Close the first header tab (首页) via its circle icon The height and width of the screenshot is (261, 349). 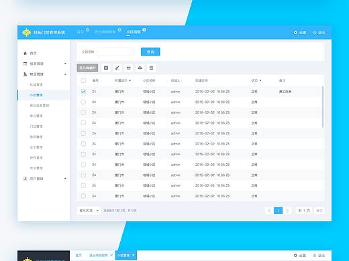point(88,29)
